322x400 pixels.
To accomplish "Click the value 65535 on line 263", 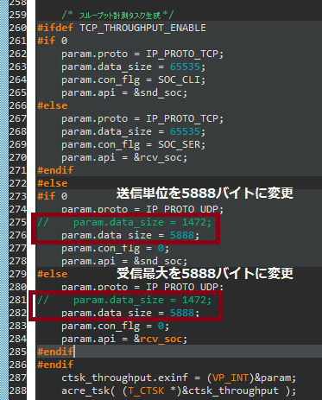I will [x=185, y=67].
